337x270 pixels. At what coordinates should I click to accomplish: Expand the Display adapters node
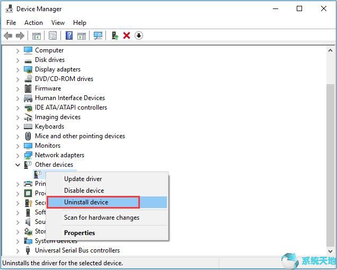coord(17,70)
